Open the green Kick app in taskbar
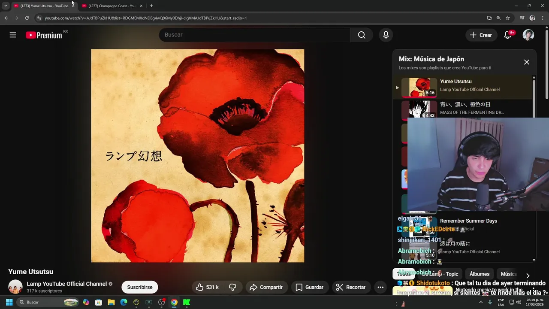The width and height of the screenshot is (549, 309). pyautogui.click(x=187, y=302)
